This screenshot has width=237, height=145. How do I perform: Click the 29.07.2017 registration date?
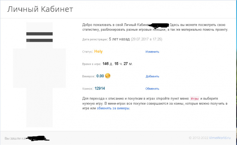click(x=140, y=39)
